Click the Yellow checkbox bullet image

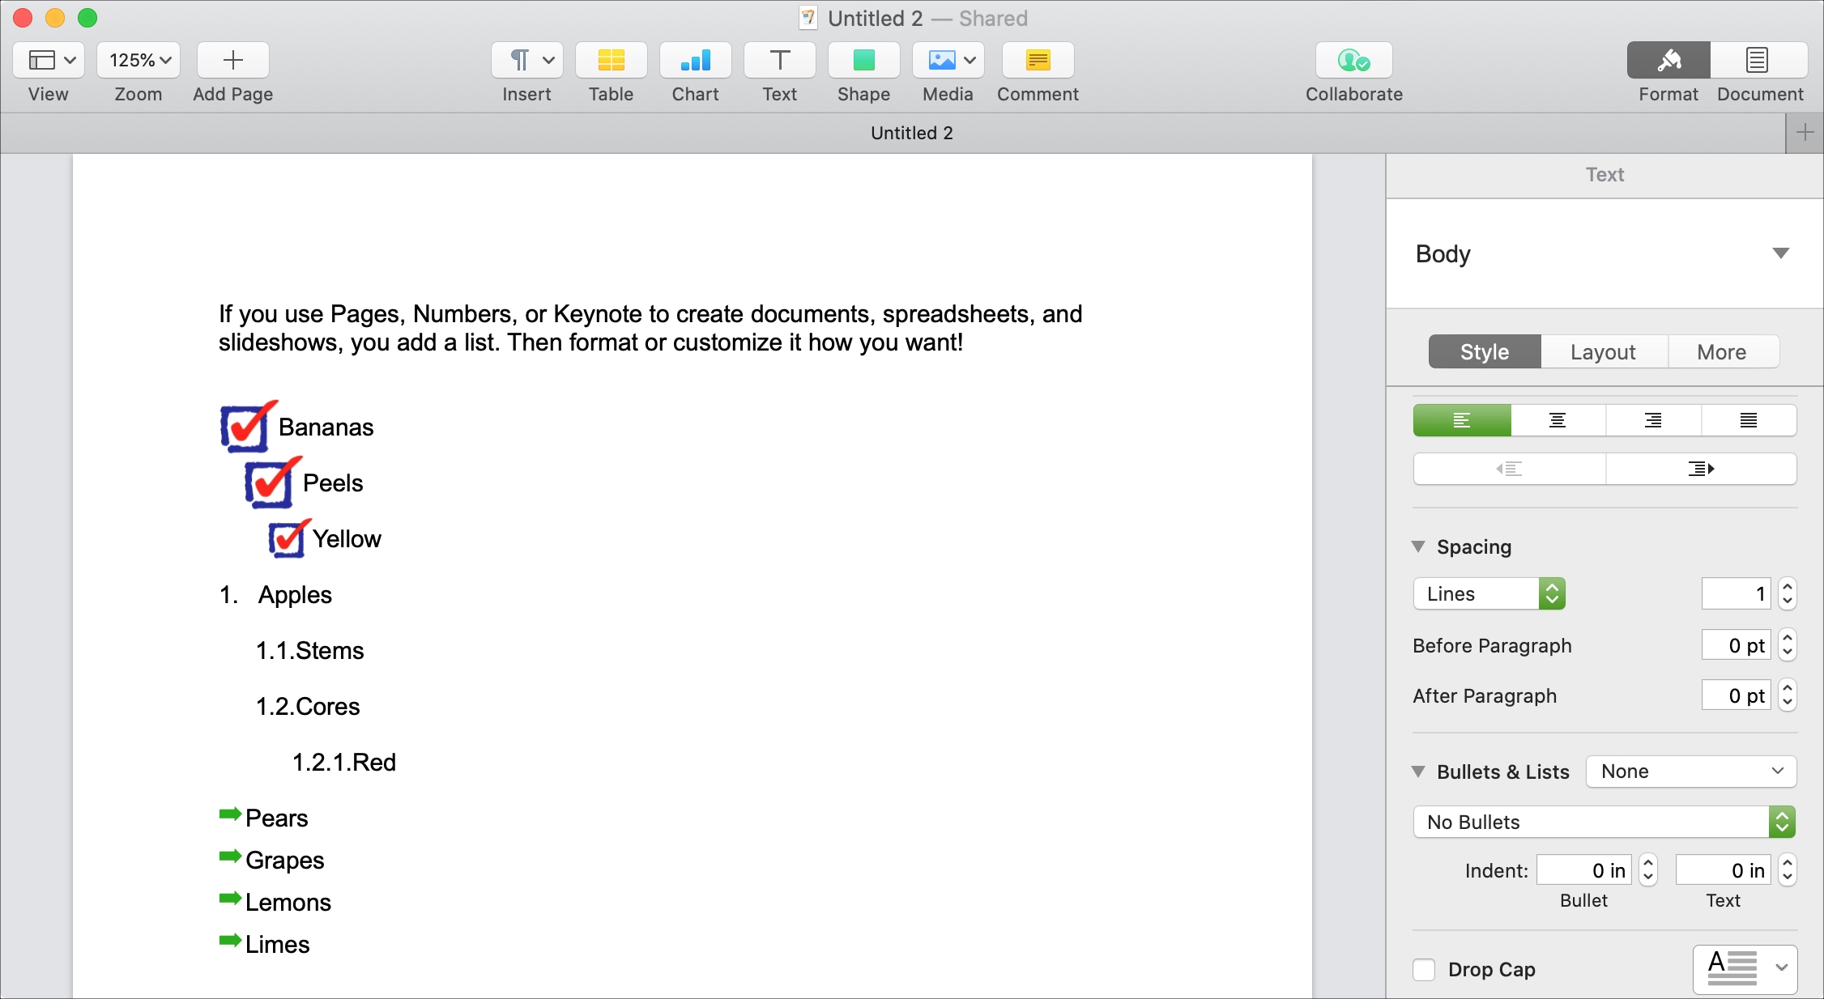click(x=289, y=538)
